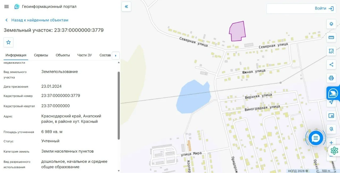Viewport: 340px width, 173px height.
Task: Click the улица Мира map label
Action: pyautogui.click(x=191, y=154)
